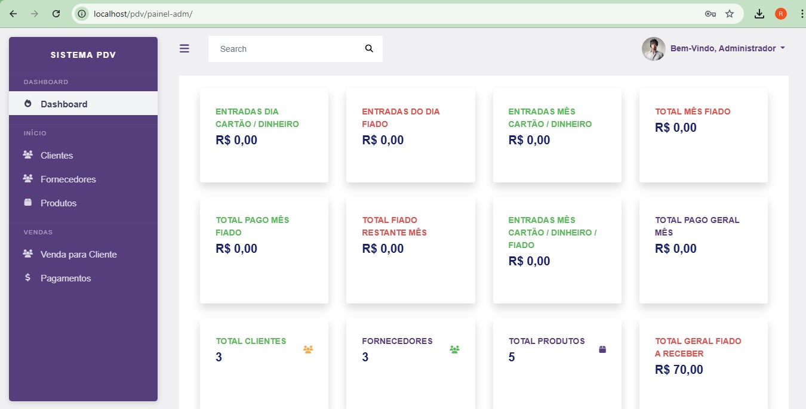Click the profile avatar picture
The height and width of the screenshot is (409, 806).
(654, 48)
